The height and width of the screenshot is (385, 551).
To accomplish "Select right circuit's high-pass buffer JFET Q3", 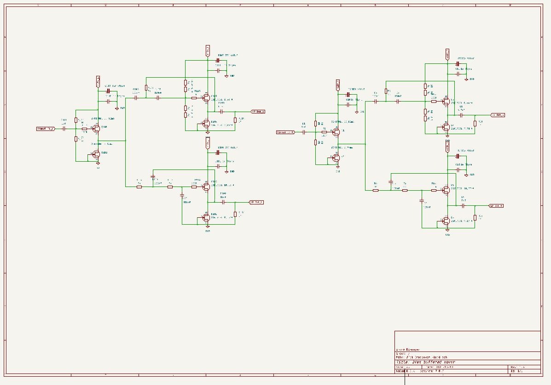I will pyautogui.click(x=446, y=102).
